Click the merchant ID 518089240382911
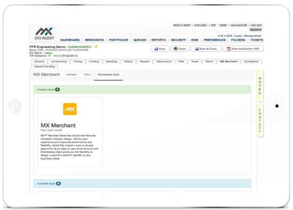The height and width of the screenshot is (210, 293). click(80, 47)
